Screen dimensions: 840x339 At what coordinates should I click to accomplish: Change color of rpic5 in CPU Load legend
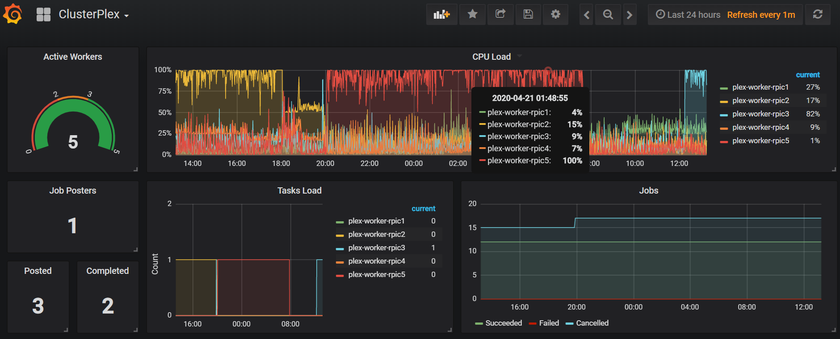[724, 142]
